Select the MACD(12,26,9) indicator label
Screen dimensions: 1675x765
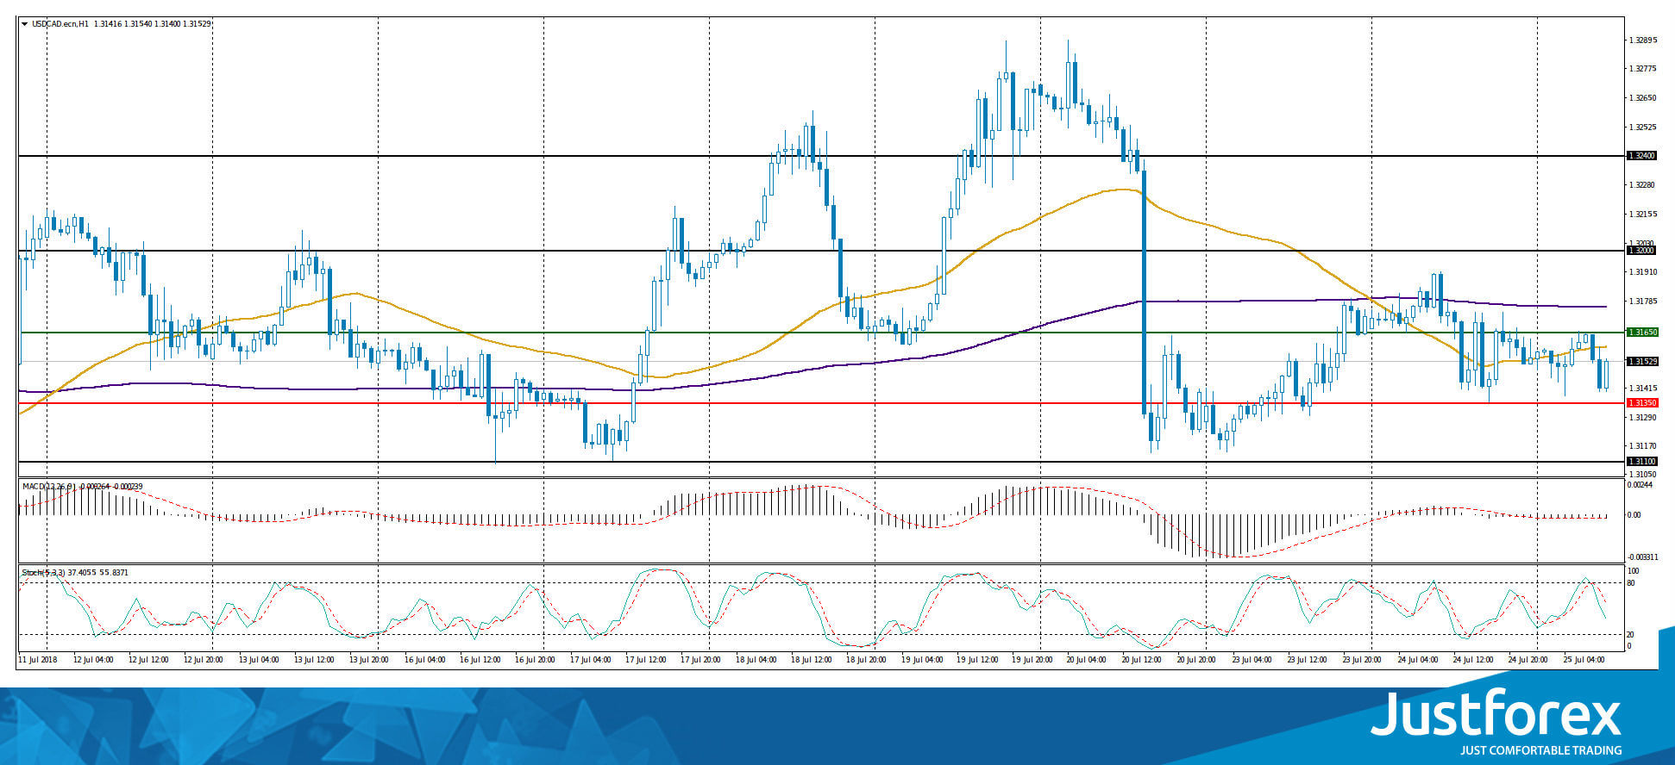tap(50, 487)
